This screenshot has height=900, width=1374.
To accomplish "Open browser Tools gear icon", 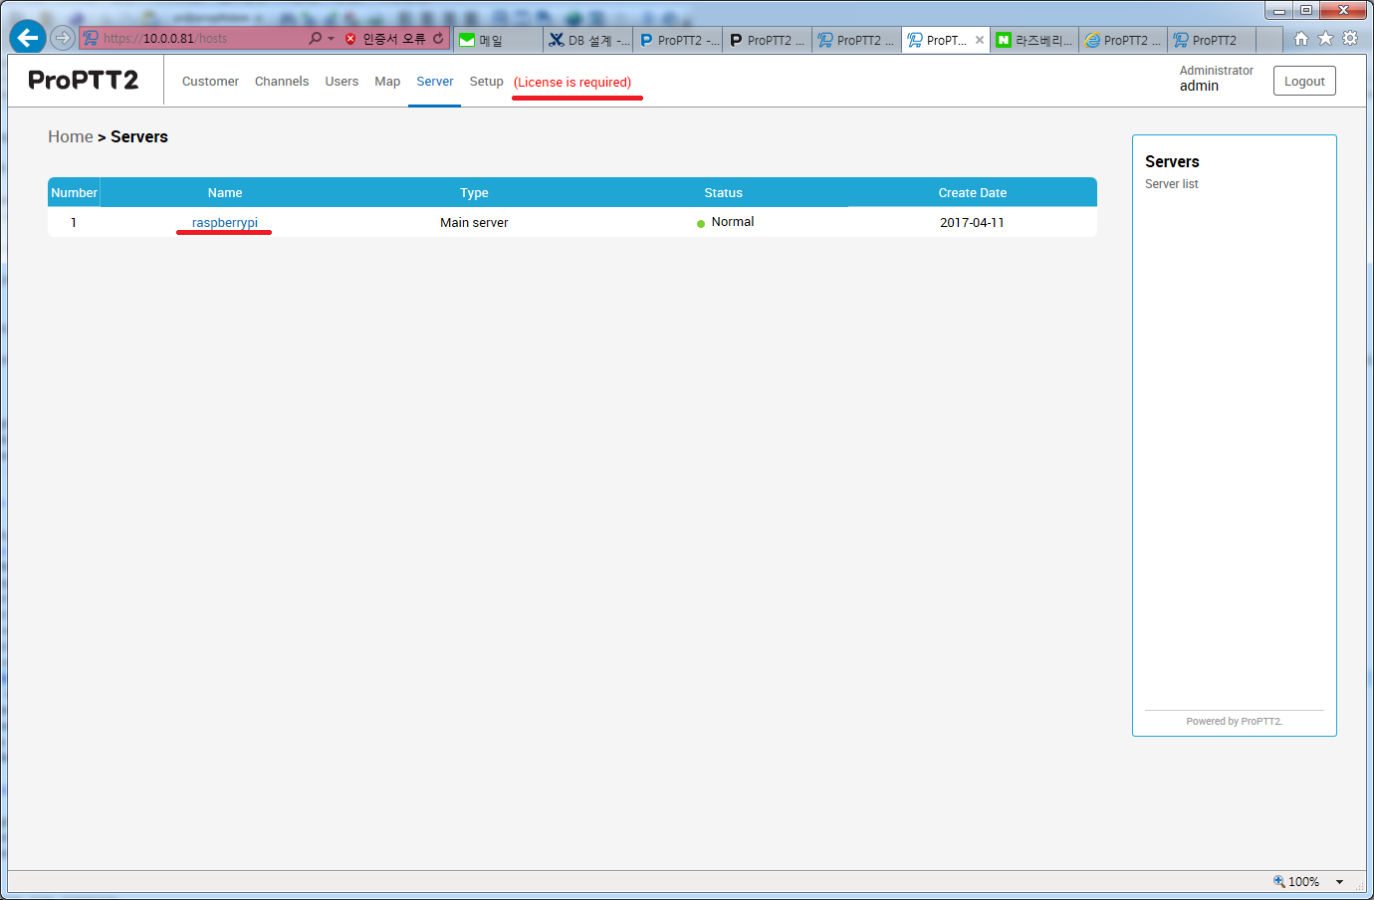I will (1350, 39).
